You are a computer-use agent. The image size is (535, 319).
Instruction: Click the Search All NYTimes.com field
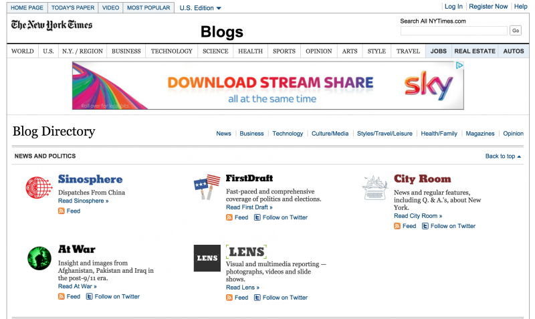click(454, 31)
